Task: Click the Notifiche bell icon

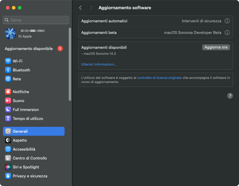Action: [8, 92]
